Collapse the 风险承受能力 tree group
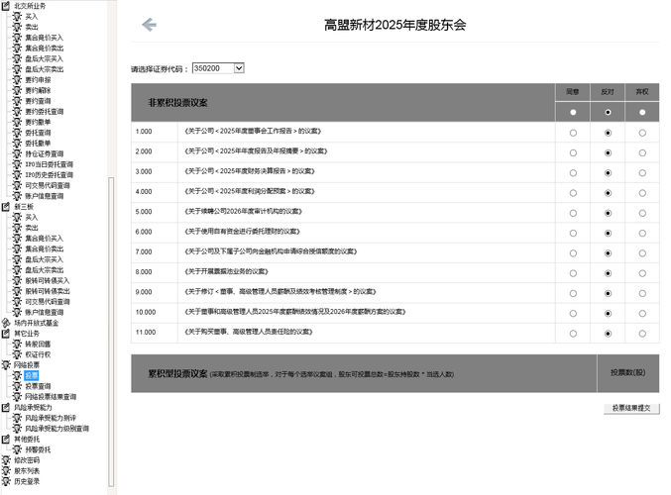Viewport: 671px width, 495px height. [6, 407]
